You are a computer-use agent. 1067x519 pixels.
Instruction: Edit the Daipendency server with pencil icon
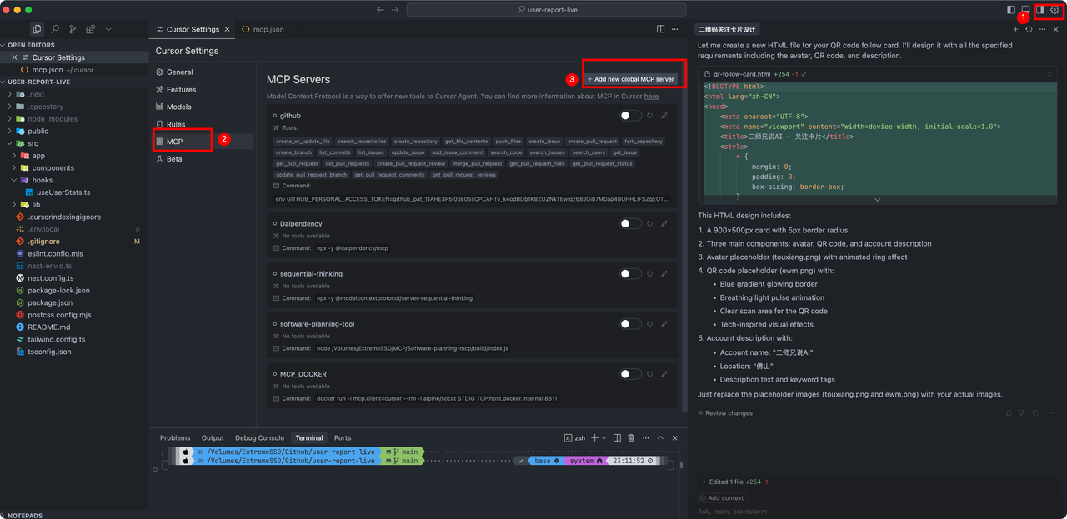[x=664, y=223]
